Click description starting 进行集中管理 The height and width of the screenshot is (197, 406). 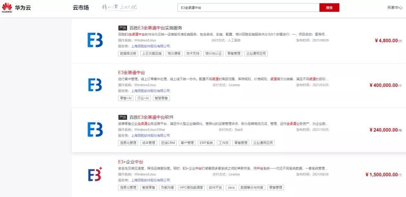point(223,79)
